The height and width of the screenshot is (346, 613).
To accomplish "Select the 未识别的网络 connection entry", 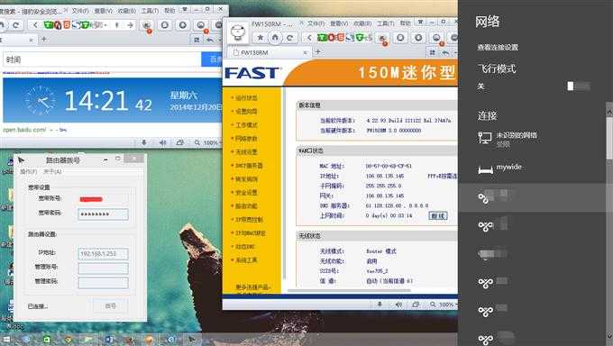I will coord(532,139).
